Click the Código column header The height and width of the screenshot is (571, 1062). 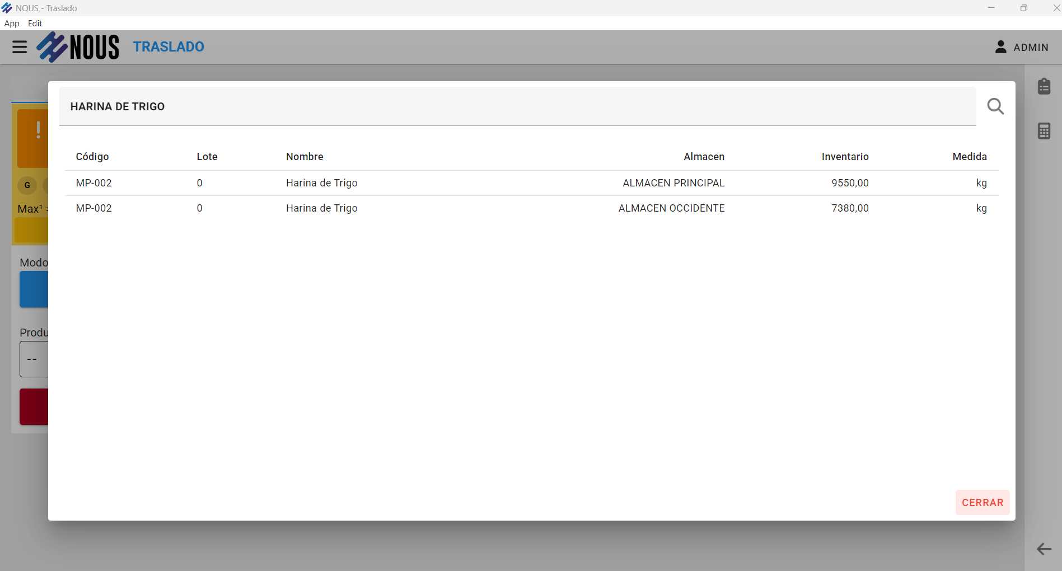click(x=92, y=157)
